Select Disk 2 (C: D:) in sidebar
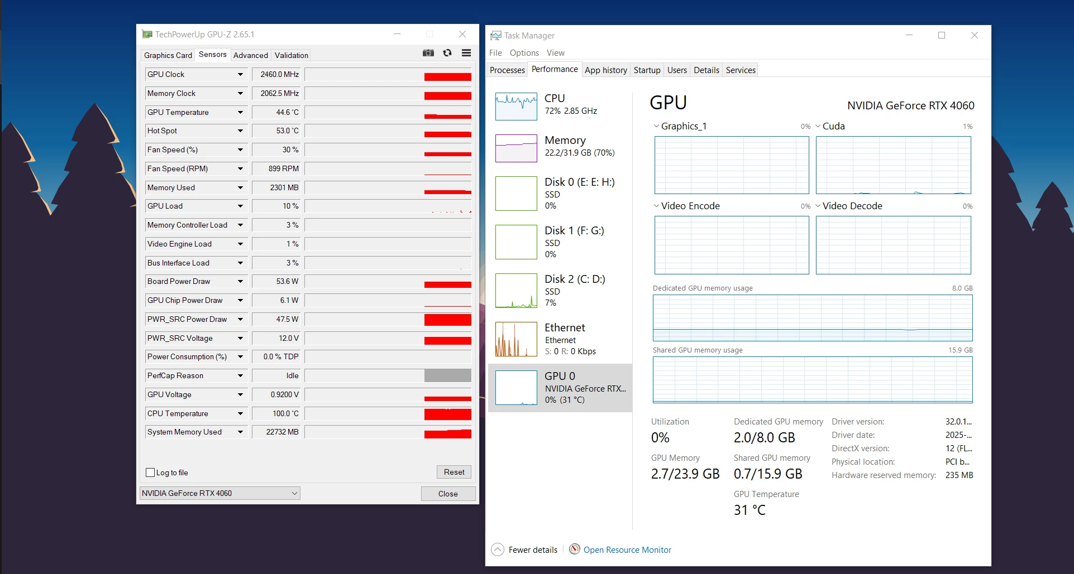The image size is (1074, 574). pos(560,291)
